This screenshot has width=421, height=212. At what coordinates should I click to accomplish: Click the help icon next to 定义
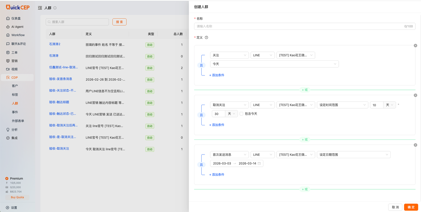point(207,37)
